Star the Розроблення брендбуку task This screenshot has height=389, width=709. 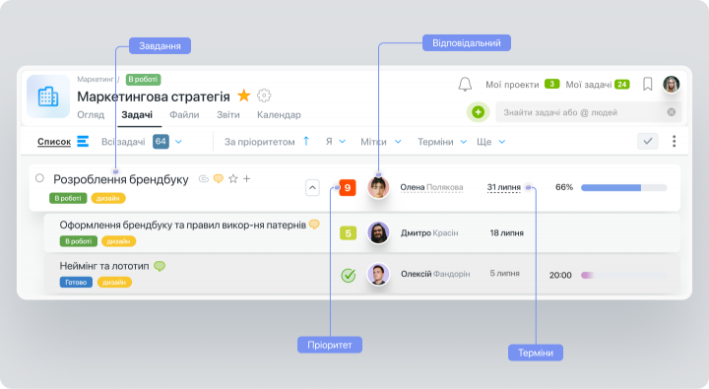pyautogui.click(x=232, y=178)
